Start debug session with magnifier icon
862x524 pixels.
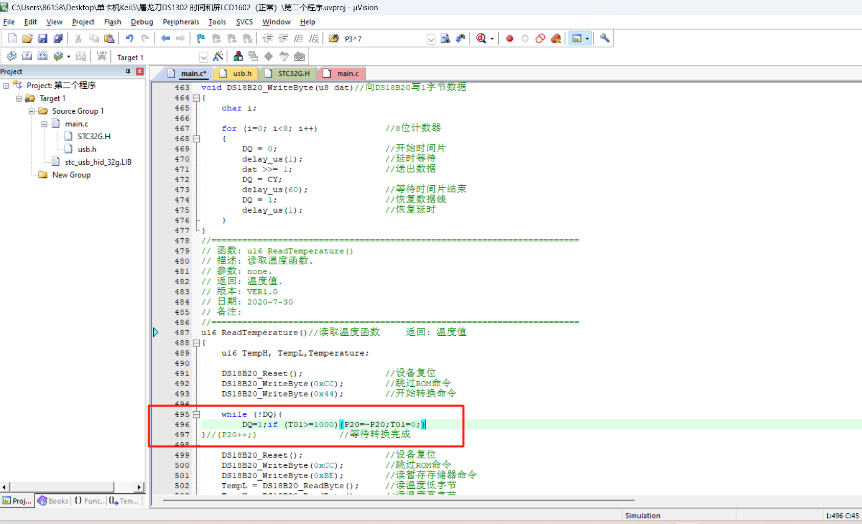pos(481,38)
